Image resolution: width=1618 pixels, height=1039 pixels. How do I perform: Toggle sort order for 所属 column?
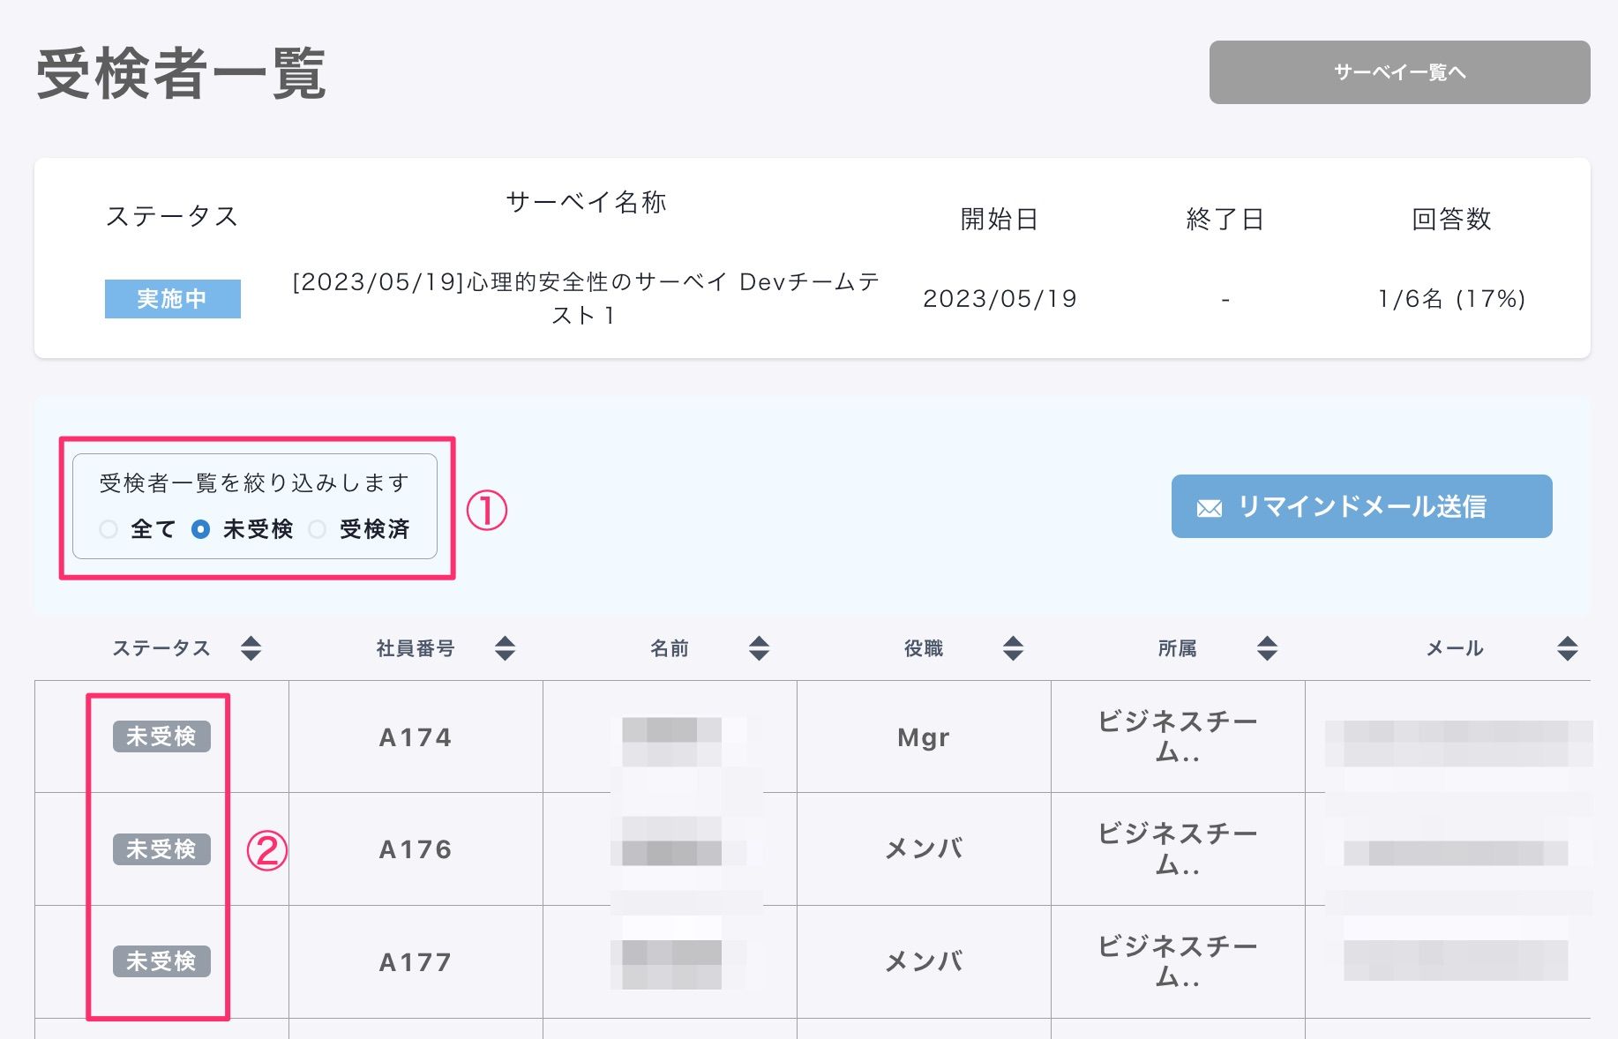click(1267, 648)
